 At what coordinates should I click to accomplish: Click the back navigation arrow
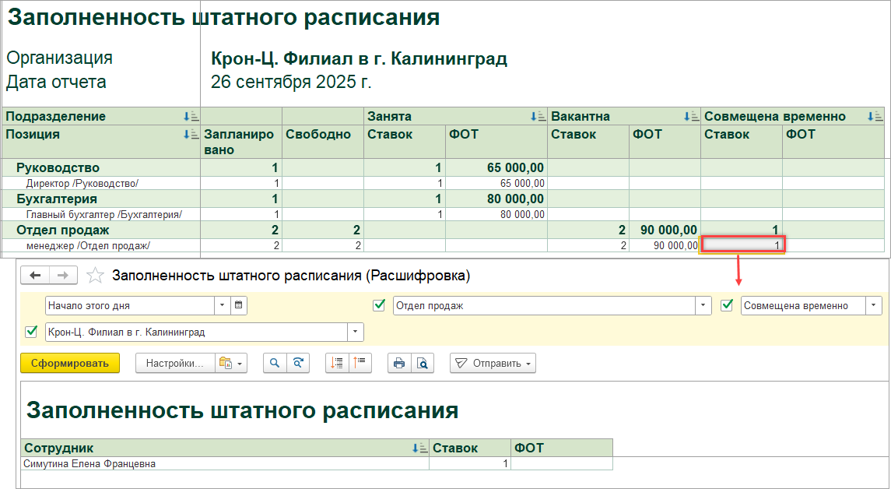coord(36,275)
